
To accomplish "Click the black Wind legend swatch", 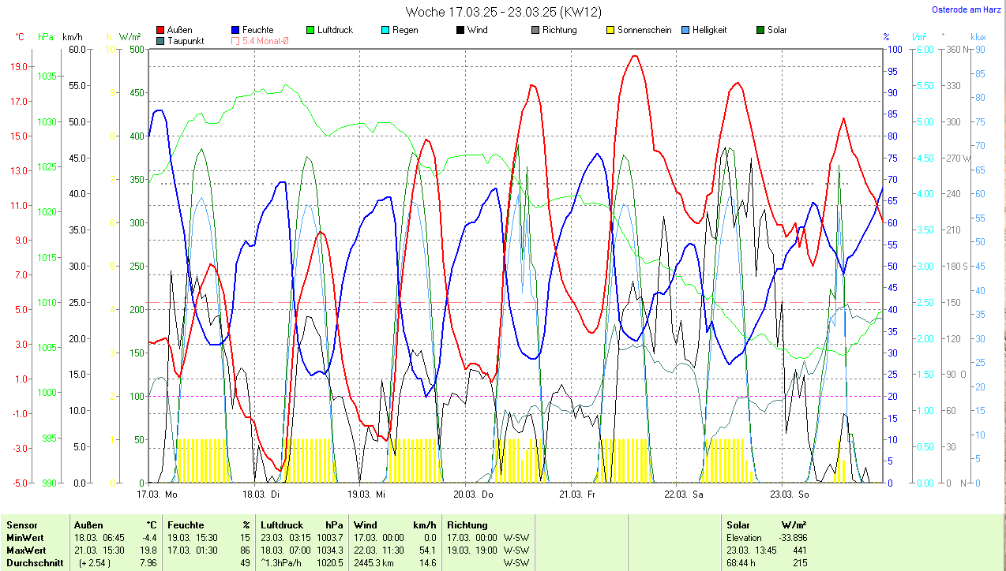I will click(460, 30).
